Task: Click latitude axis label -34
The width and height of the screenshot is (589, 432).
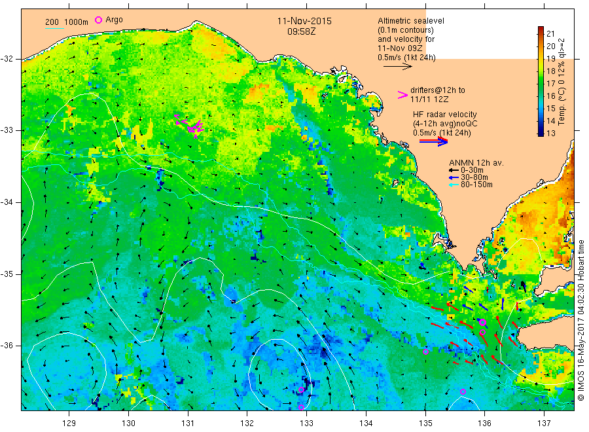Action: (x=7, y=202)
